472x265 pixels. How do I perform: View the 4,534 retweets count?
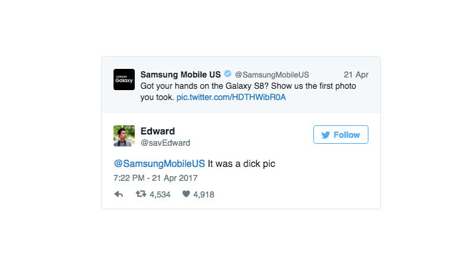[160, 195]
